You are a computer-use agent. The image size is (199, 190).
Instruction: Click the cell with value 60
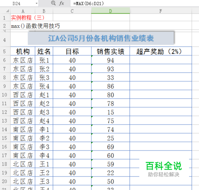(111, 155)
